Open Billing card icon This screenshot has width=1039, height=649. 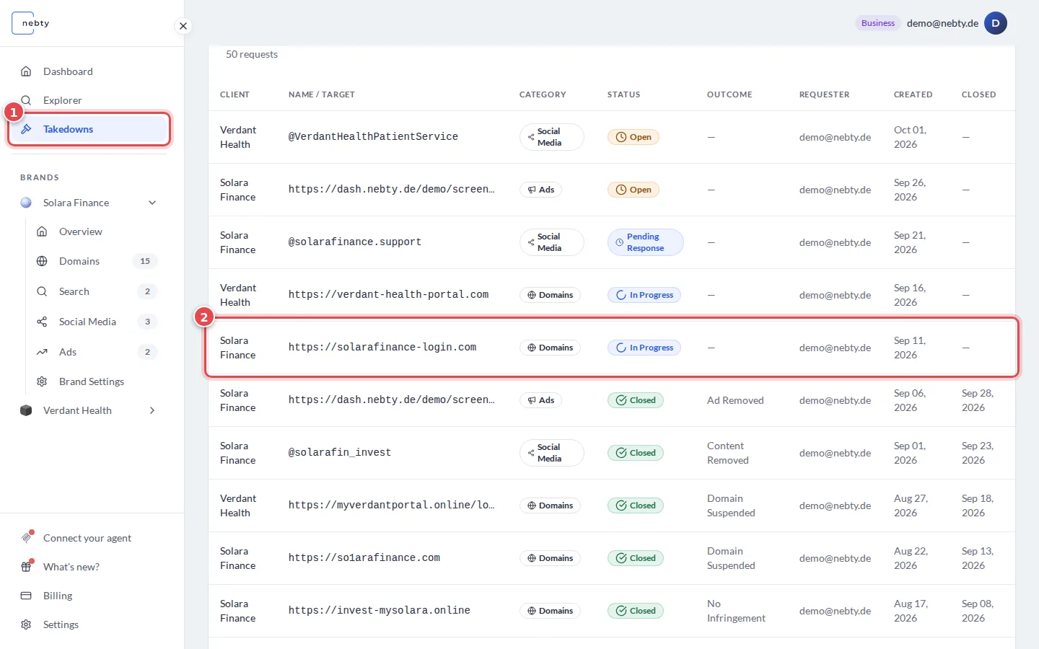click(26, 596)
